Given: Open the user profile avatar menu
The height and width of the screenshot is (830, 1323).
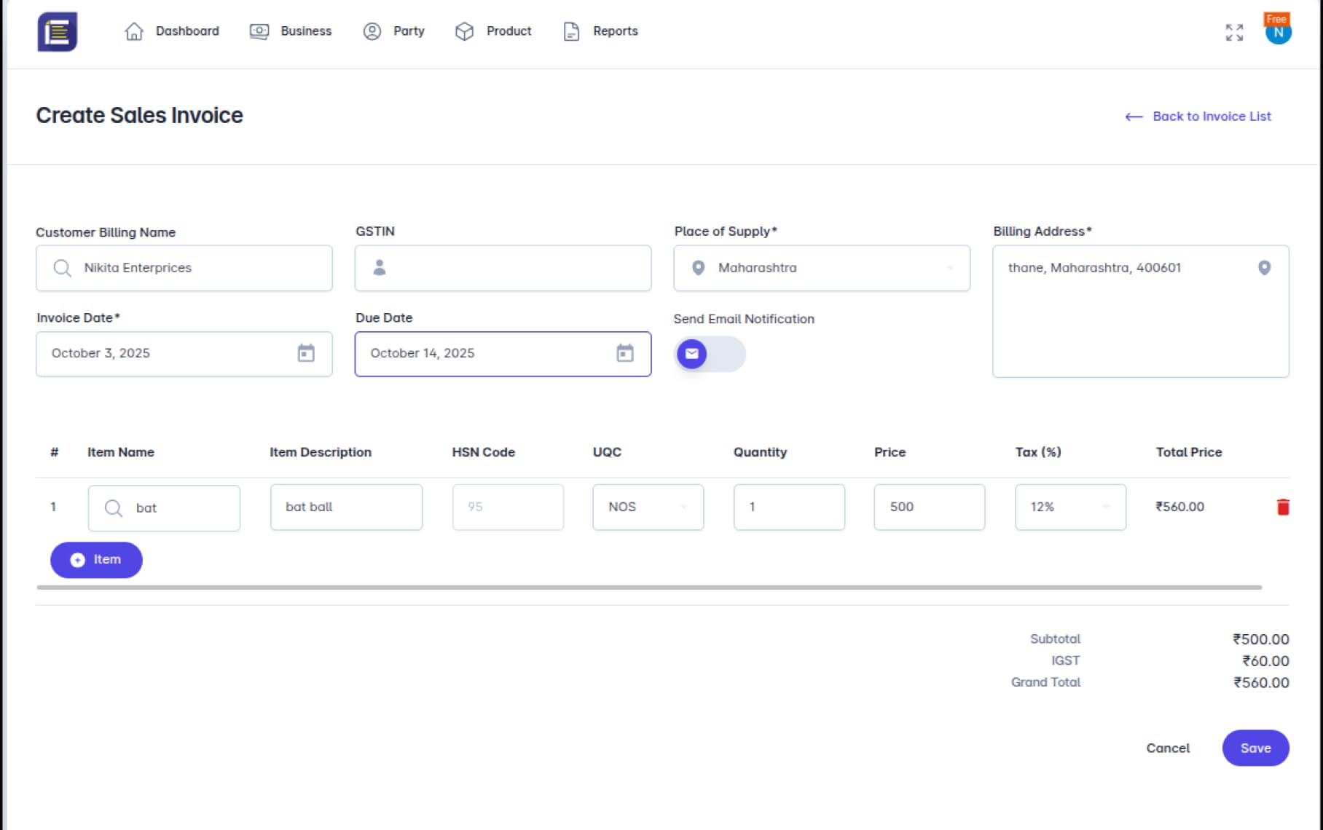Looking at the screenshot, I should click(1278, 31).
